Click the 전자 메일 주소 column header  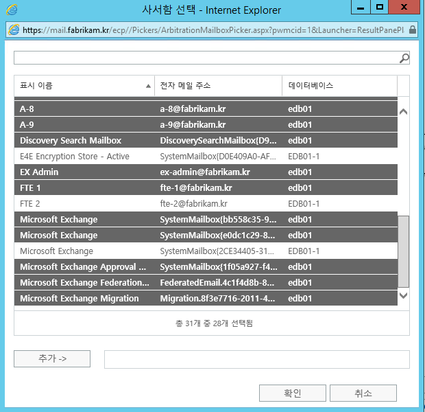218,86
